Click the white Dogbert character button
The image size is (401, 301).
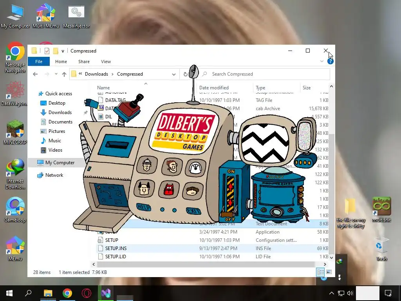tap(195, 168)
